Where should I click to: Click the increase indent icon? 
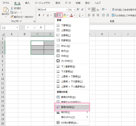point(107,15)
